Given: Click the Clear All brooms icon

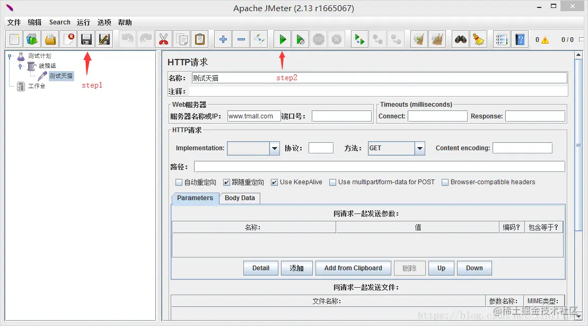Looking at the screenshot, I should (437, 39).
